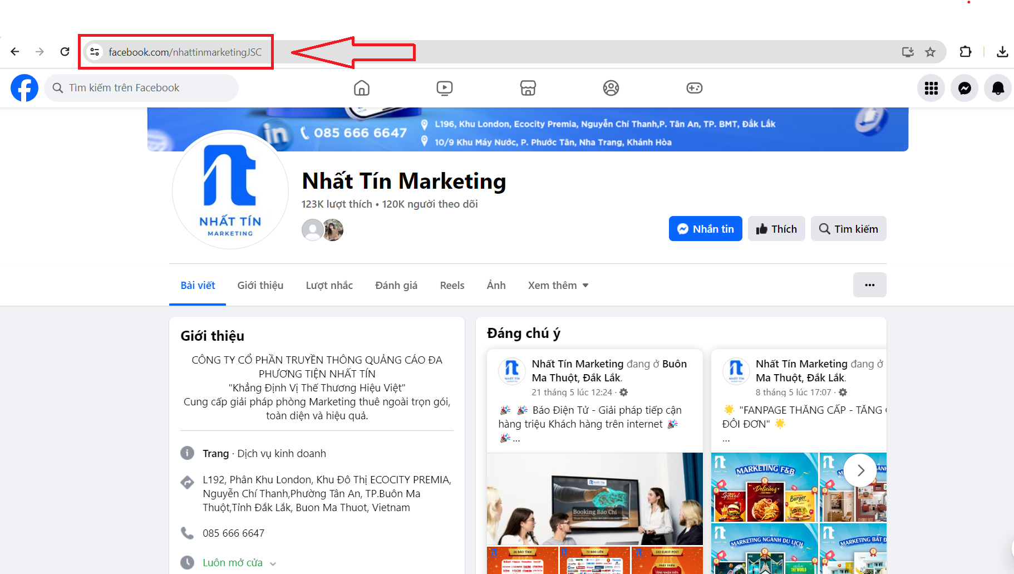
Task: Click the page info icon in intro
Action: (188, 453)
